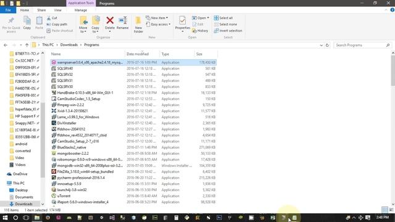This screenshot has height=222, width=395.
Task: Click Select all in ribbon
Action: click(223, 18)
